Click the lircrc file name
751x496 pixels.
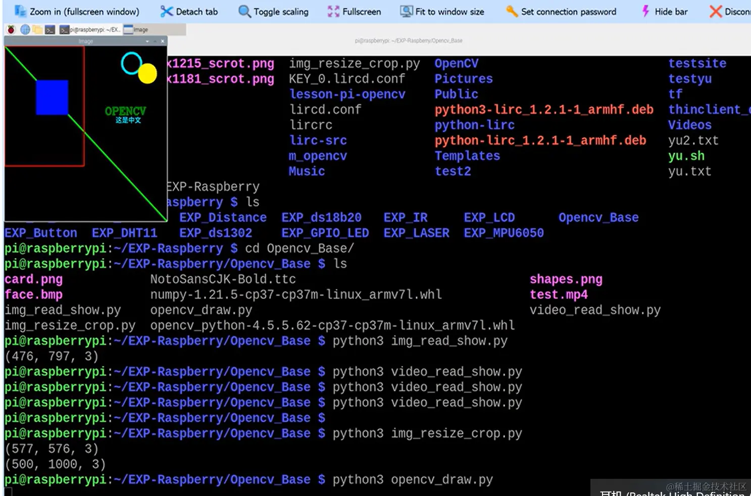pyautogui.click(x=311, y=125)
